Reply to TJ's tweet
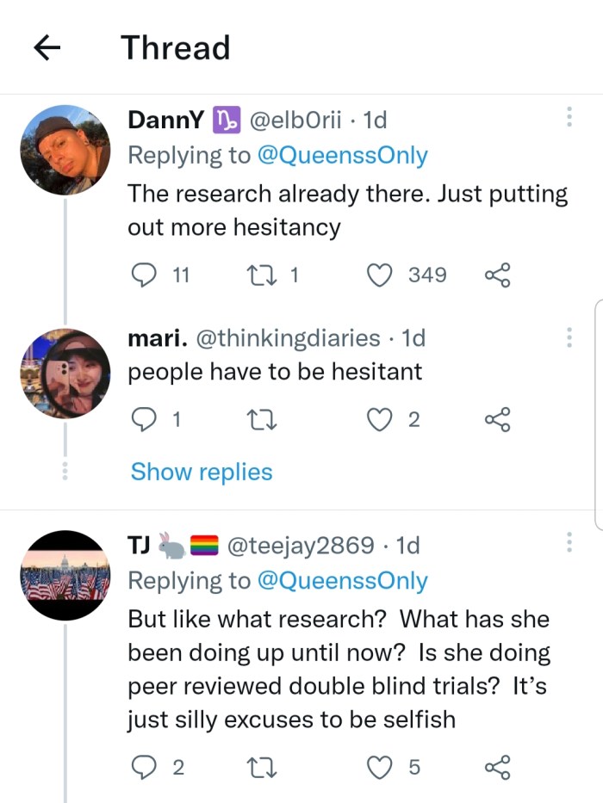 tap(140, 767)
